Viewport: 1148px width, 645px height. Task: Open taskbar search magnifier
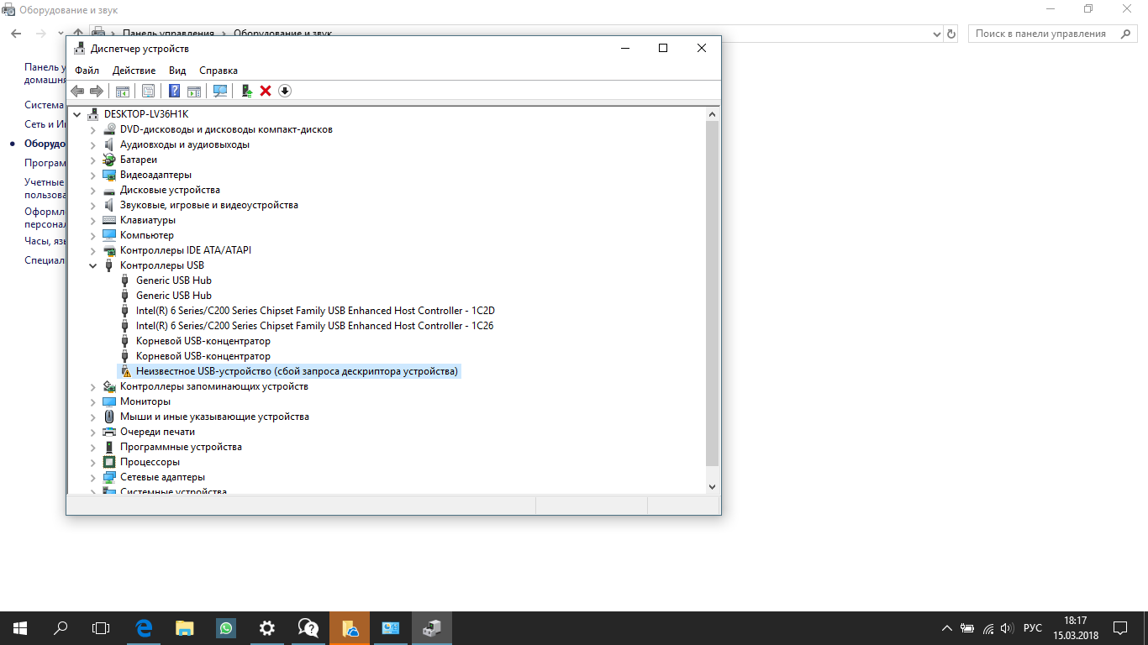coord(61,628)
